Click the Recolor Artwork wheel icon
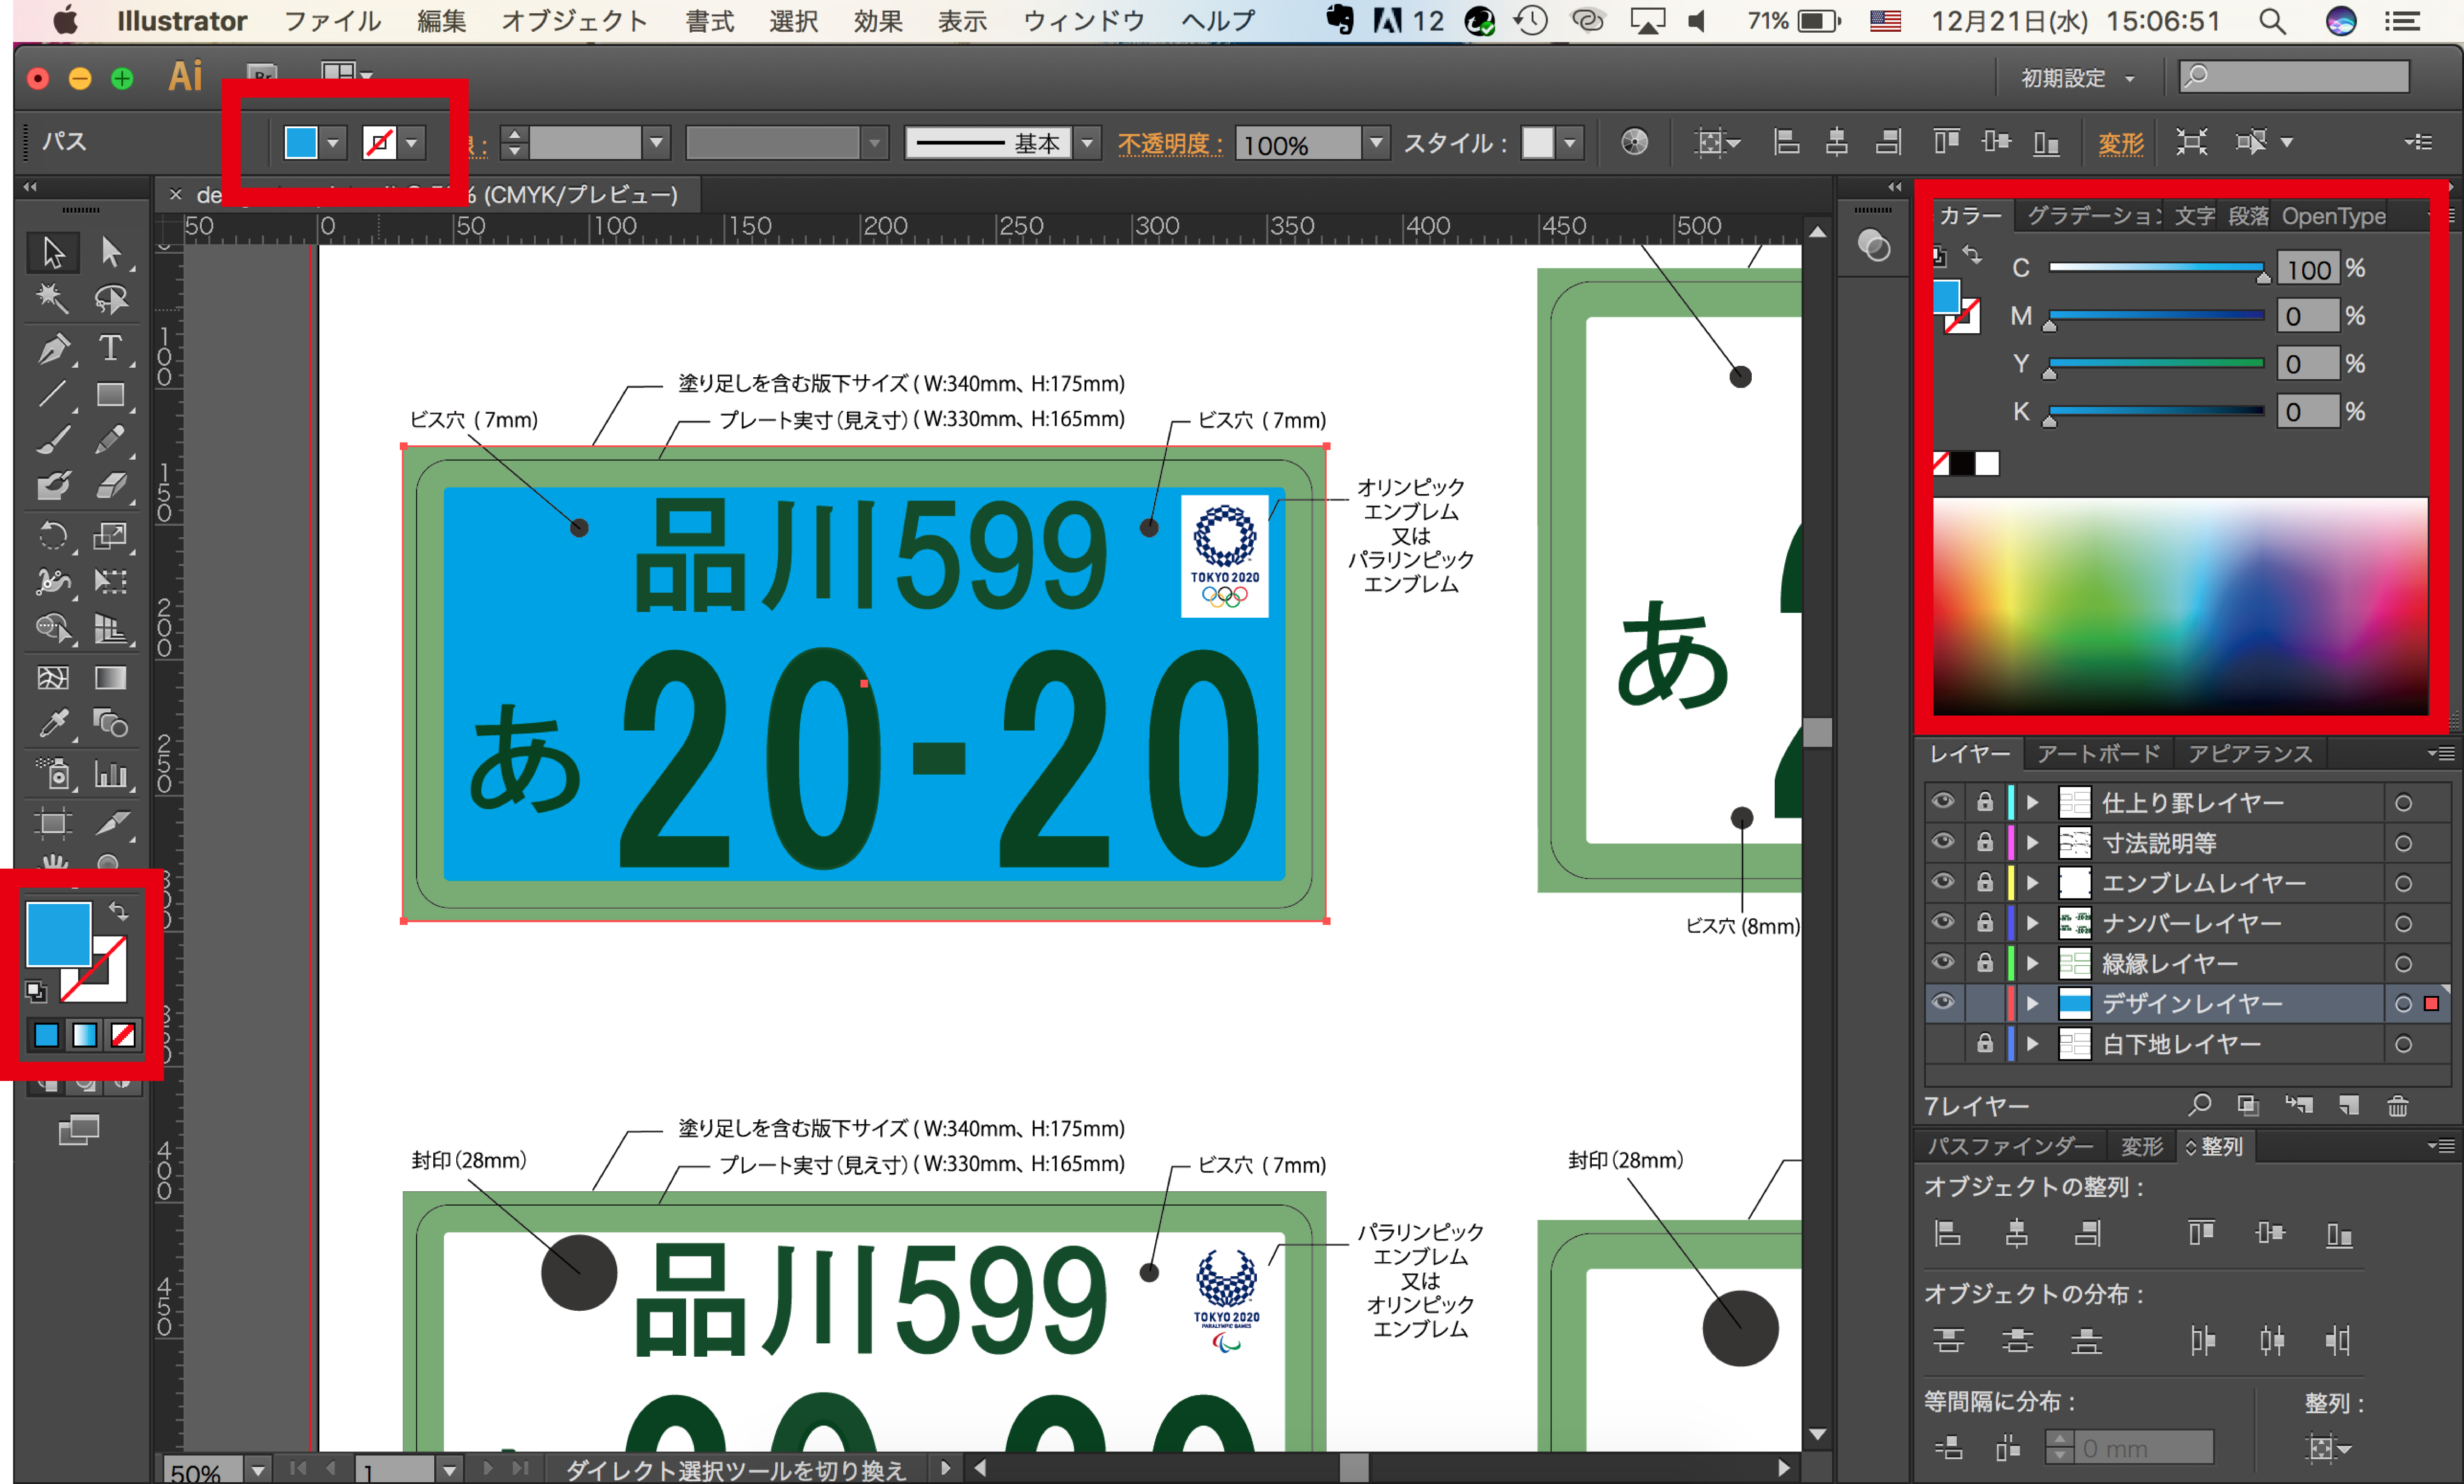Screen dimensions: 2464x1484 point(1635,143)
